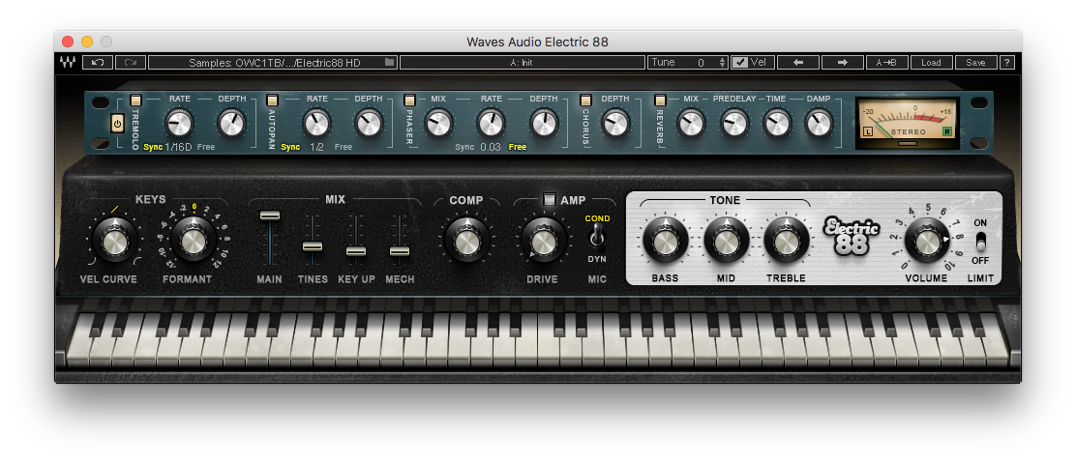Click the Tremolo 1/16D rate value
The width and height of the screenshot is (1076, 461).
[178, 147]
